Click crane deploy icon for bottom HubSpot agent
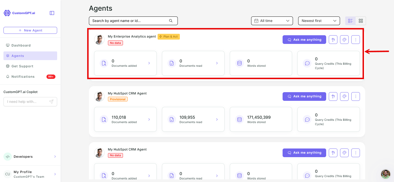The width and height of the screenshot is (394, 182). coord(333,153)
